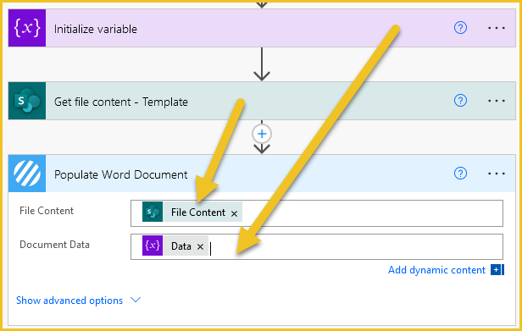Expand Show advanced options
Viewport: 522px width, 331px height.
point(69,301)
